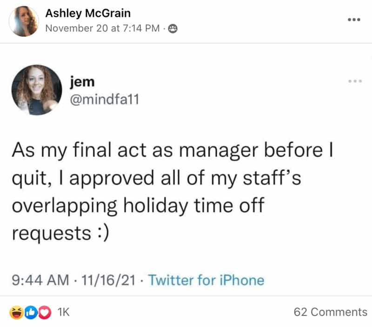372x327 pixels.
Task: Open Ashley McGrain's profile via name
Action: (x=87, y=13)
